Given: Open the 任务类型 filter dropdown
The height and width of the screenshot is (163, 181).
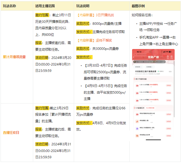Looking at the screenshot, I should point(149,67).
